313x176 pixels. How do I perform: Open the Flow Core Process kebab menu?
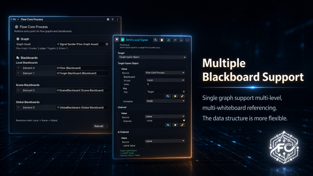pos(117,19)
